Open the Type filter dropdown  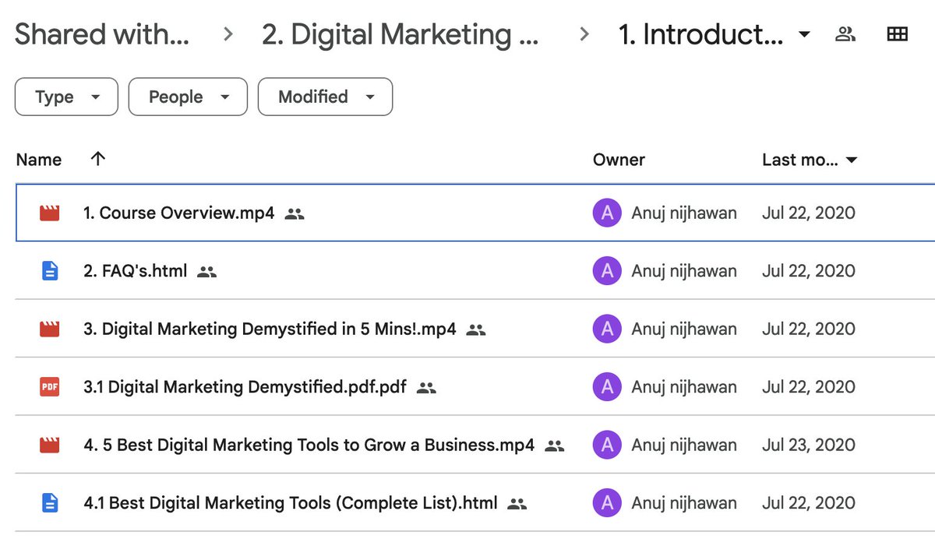(66, 97)
